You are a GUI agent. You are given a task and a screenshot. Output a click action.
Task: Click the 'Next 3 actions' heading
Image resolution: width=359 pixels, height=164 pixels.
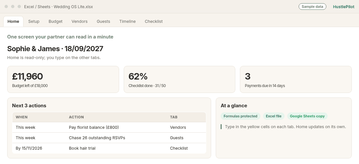coord(29,106)
